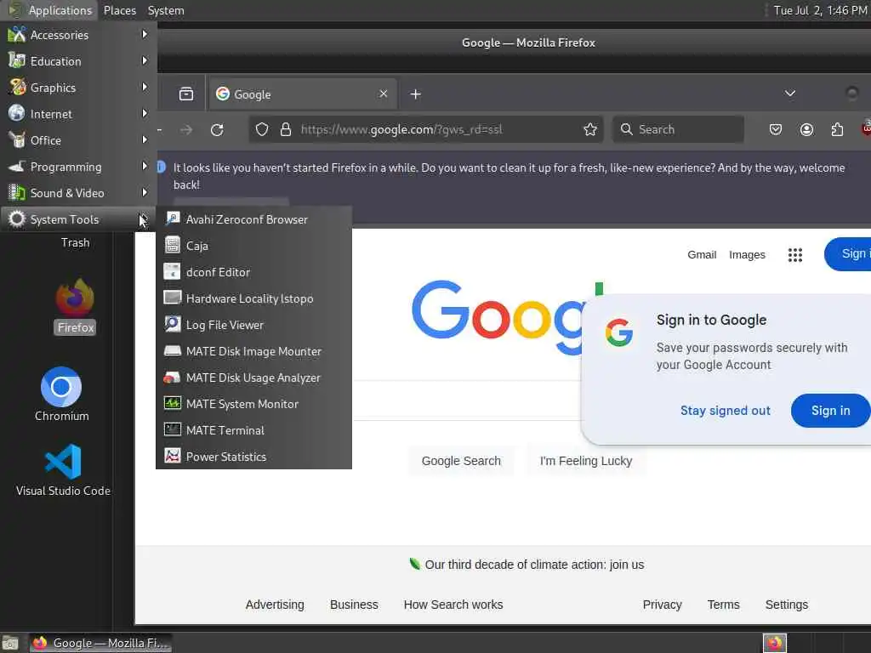This screenshot has width=871, height=653.
Task: Open the Education menu category
Action: (x=77, y=61)
